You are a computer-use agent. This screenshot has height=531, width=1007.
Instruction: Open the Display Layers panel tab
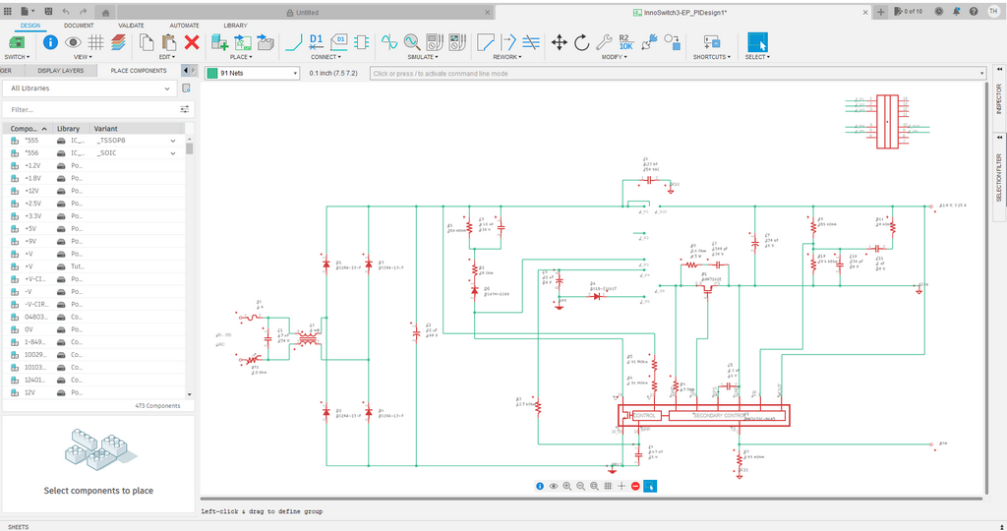tap(60, 71)
